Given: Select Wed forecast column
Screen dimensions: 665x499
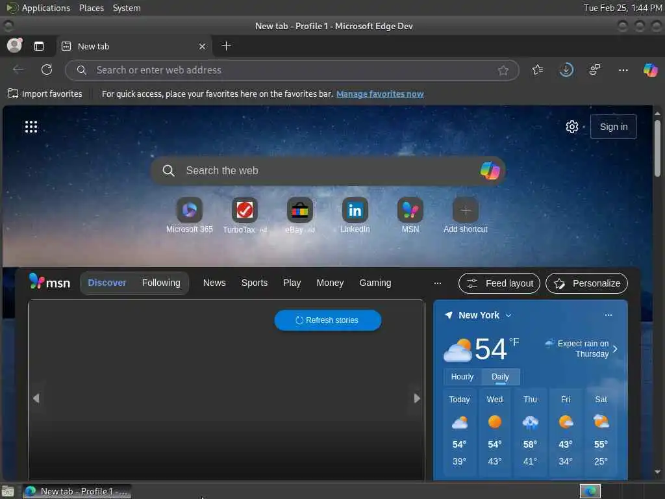Looking at the screenshot, I should 494,432.
